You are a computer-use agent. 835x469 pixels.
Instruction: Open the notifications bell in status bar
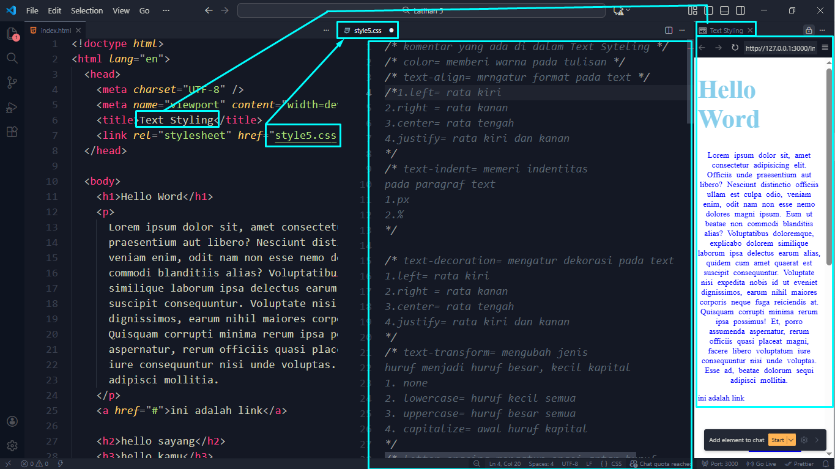[825, 464]
